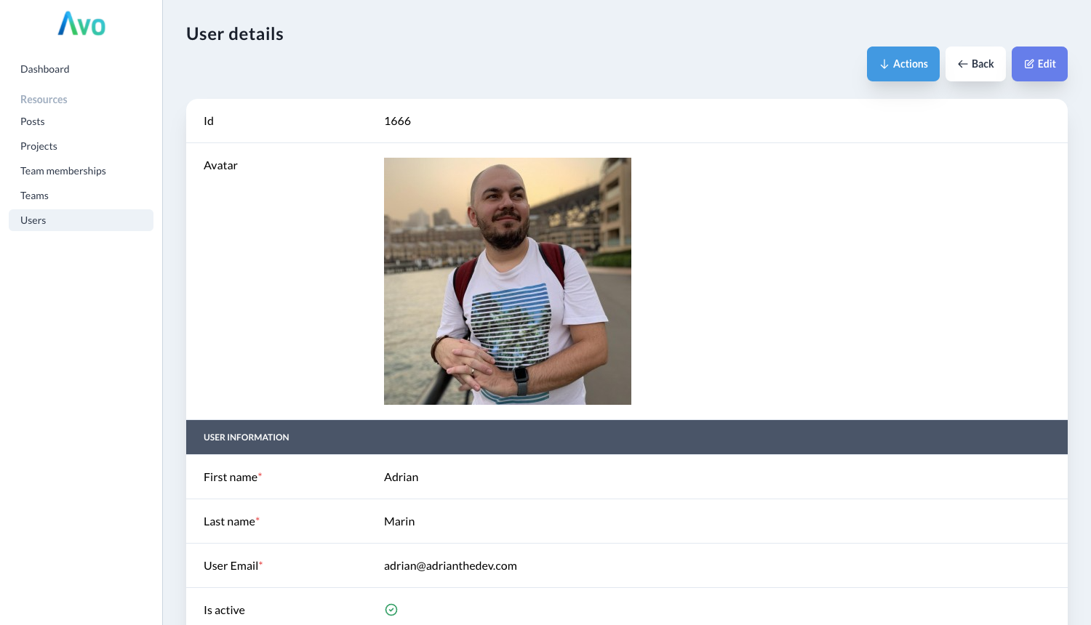Go back with the Back button
This screenshot has width=1091, height=625.
point(975,64)
